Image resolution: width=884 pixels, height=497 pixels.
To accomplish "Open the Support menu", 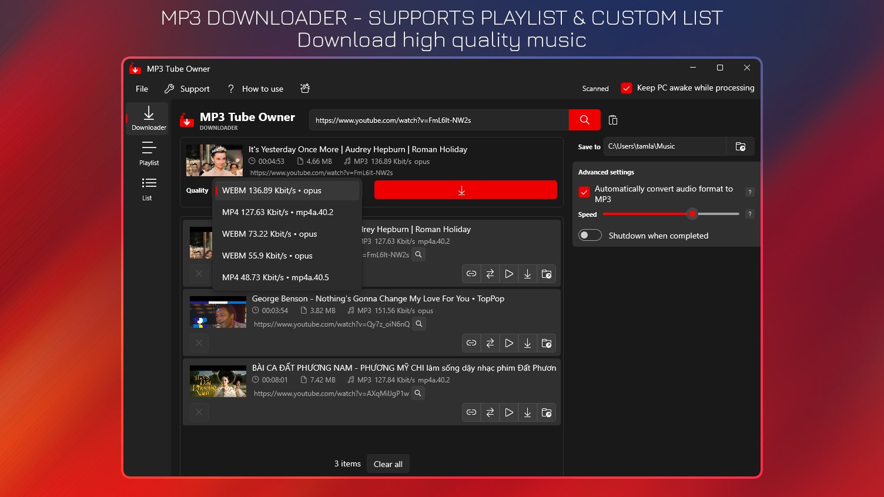I will pyautogui.click(x=187, y=89).
